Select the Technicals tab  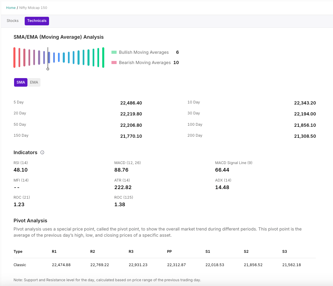tap(37, 21)
